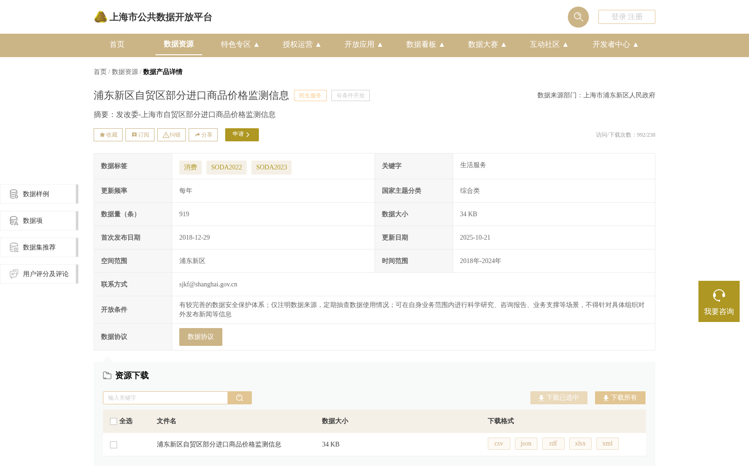Screen dimensions: 749x468
Task: Click the 我要咨询 floating button label
Action: tap(719, 312)
